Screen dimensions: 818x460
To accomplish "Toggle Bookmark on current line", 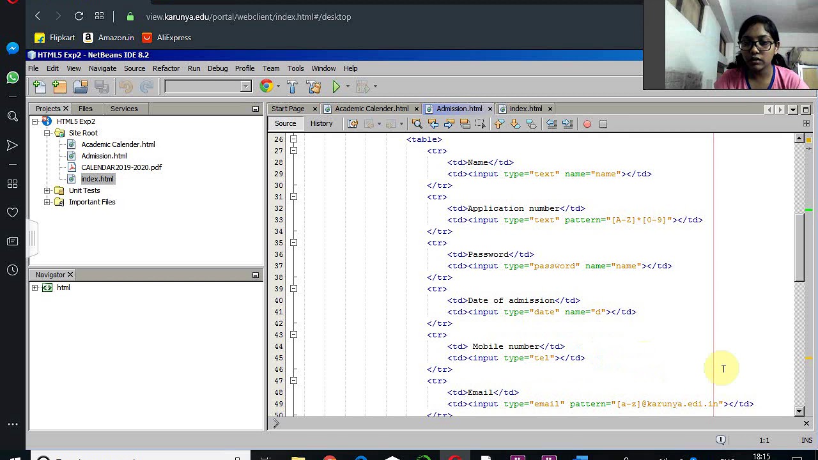I will pos(531,124).
